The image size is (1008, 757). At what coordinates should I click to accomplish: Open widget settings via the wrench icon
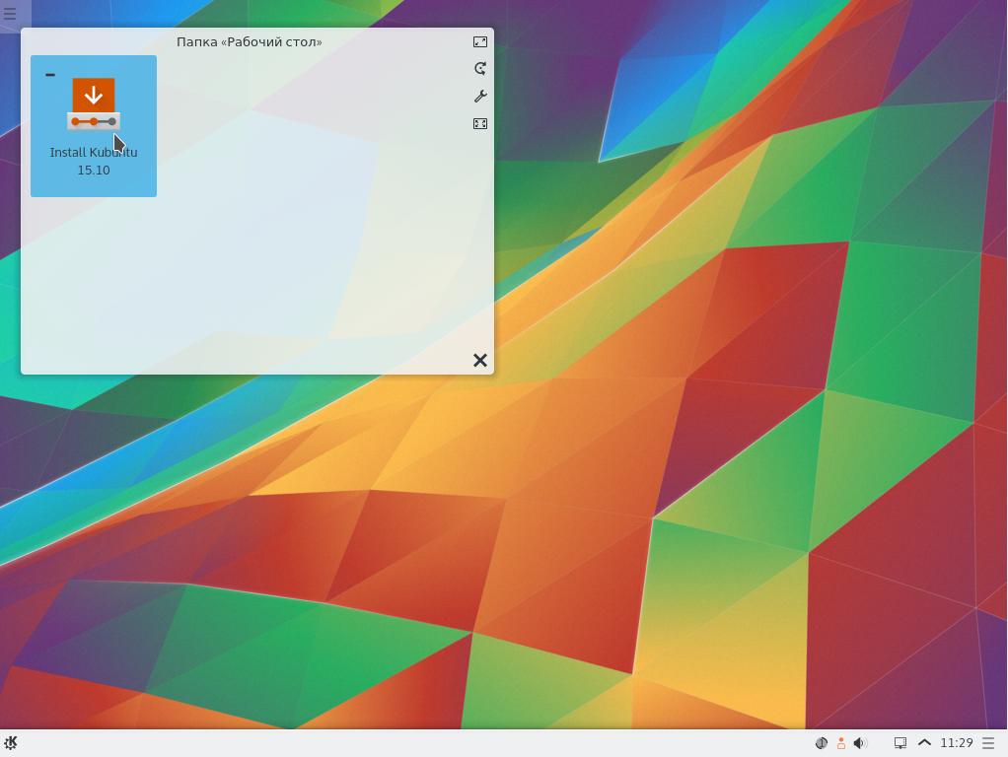[480, 97]
